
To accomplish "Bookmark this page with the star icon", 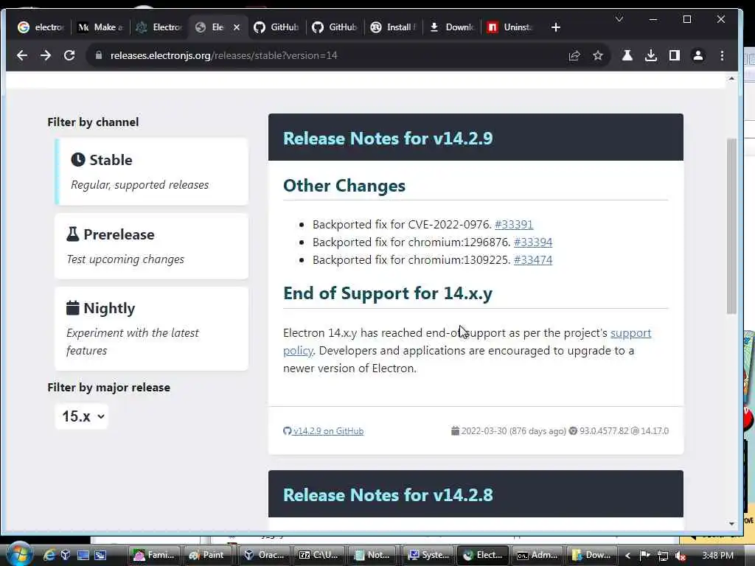I will (x=597, y=56).
